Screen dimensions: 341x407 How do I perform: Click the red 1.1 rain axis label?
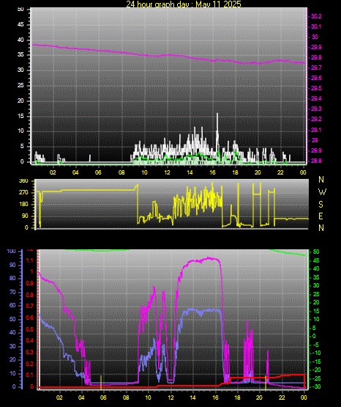tap(30, 260)
